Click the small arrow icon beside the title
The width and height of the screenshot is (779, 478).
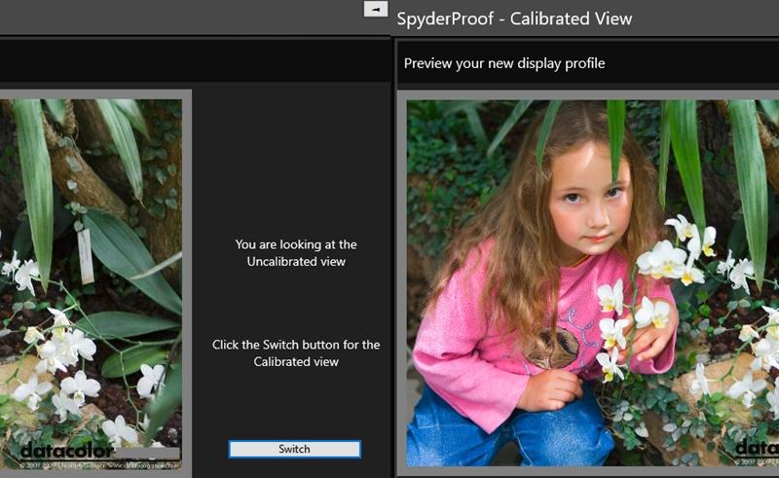[x=376, y=9]
